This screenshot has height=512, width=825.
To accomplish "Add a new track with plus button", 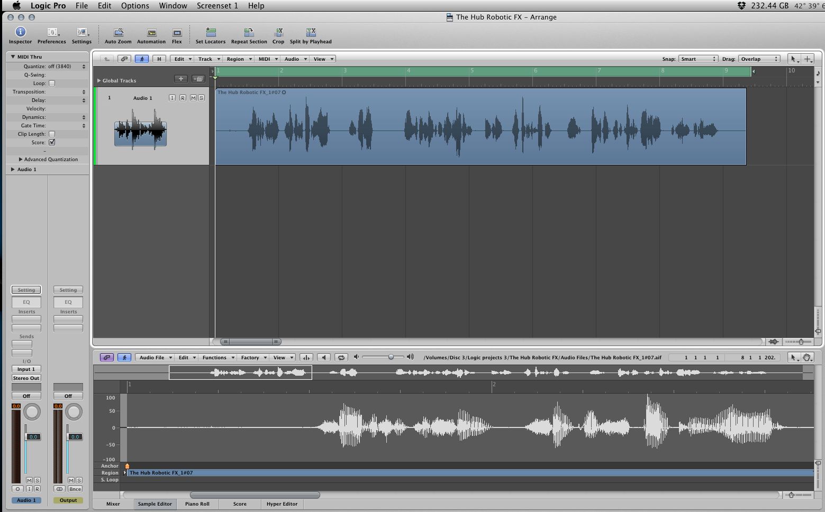I will [x=181, y=79].
